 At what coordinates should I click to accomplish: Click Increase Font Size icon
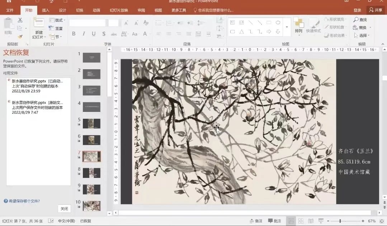[x=126, y=23]
